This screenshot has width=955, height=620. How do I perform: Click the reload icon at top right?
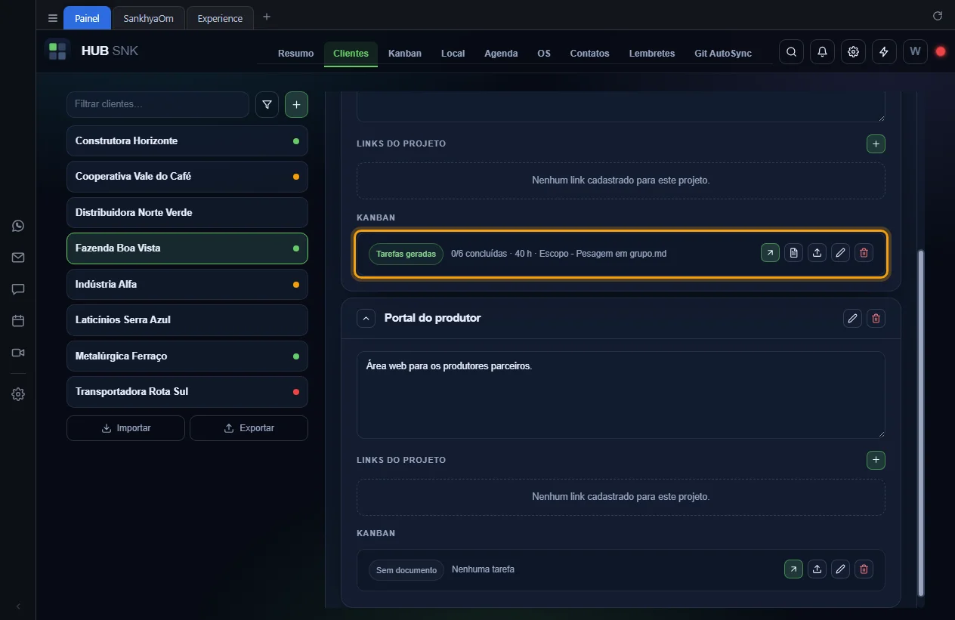pyautogui.click(x=938, y=16)
